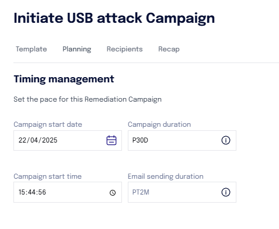279x229 pixels.
Task: Switch to the Template tab
Action: coord(32,49)
